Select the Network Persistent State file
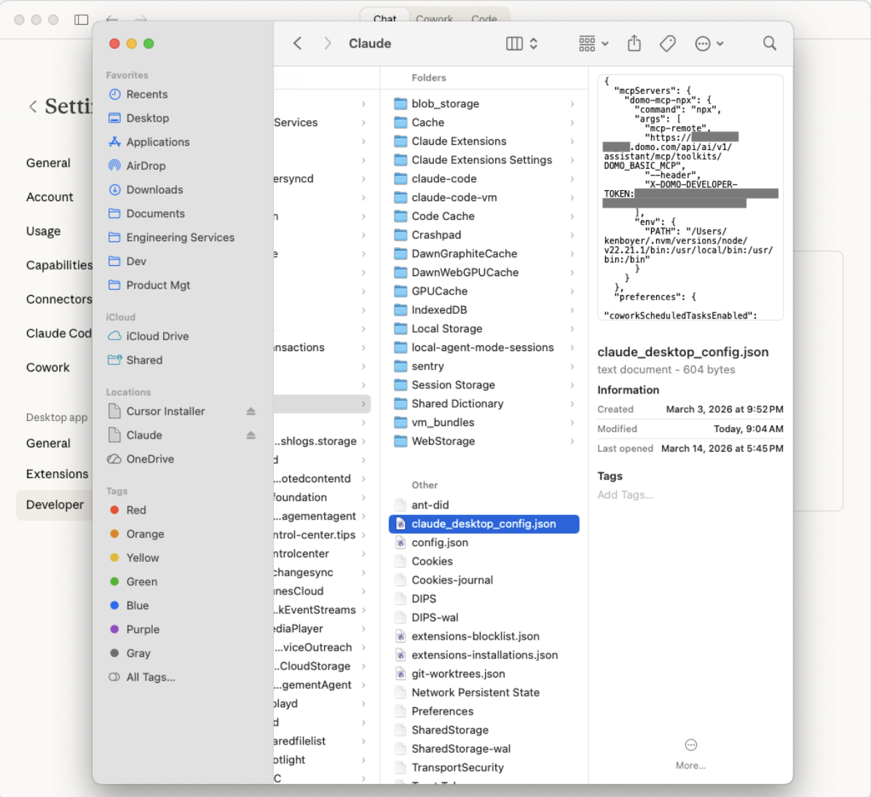The image size is (871, 797). pyautogui.click(x=484, y=693)
